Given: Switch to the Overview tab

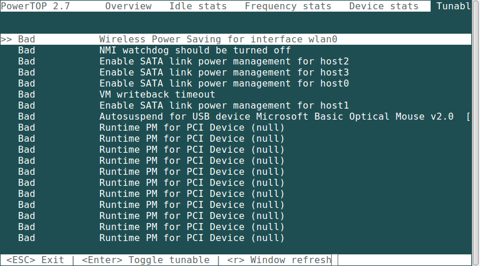Looking at the screenshot, I should coord(128,6).
